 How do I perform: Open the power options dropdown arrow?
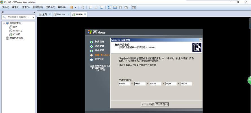tap(76, 7)
